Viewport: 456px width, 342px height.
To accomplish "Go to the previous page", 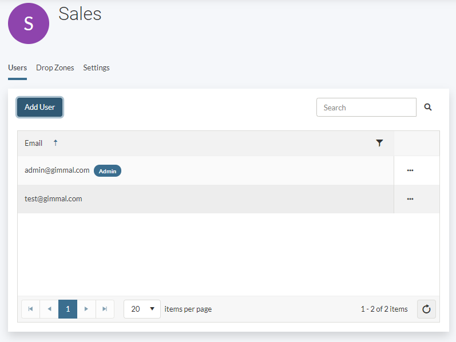I will 49,309.
